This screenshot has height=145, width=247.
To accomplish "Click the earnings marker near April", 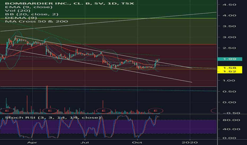I will pyautogui.click(x=7, y=111).
